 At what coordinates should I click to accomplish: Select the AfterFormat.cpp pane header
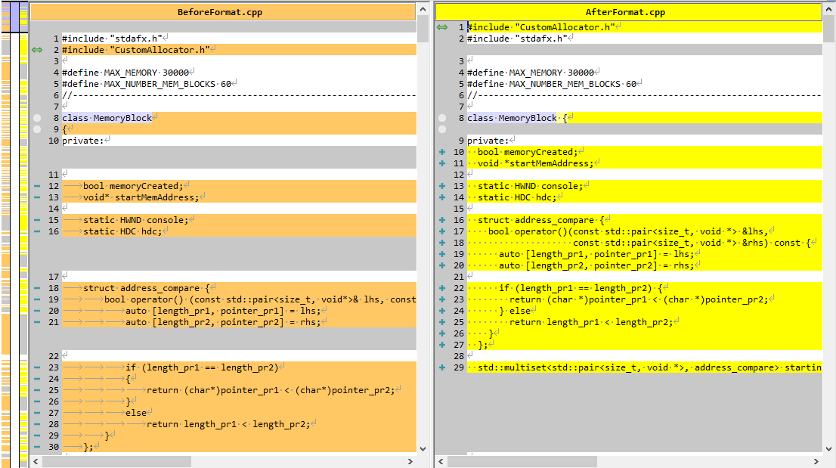(627, 11)
